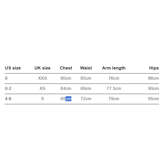Click the 65cm waist value
This screenshot has height=165, width=165.
[86, 78]
